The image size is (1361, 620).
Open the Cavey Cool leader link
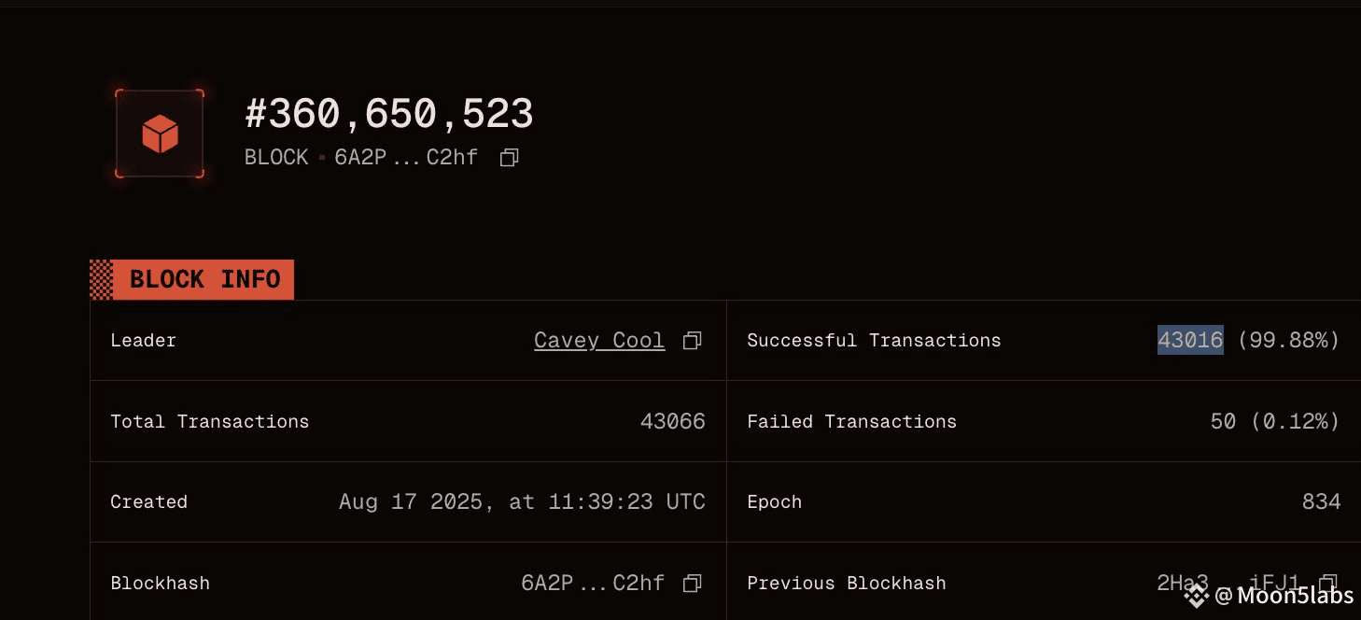click(x=599, y=341)
